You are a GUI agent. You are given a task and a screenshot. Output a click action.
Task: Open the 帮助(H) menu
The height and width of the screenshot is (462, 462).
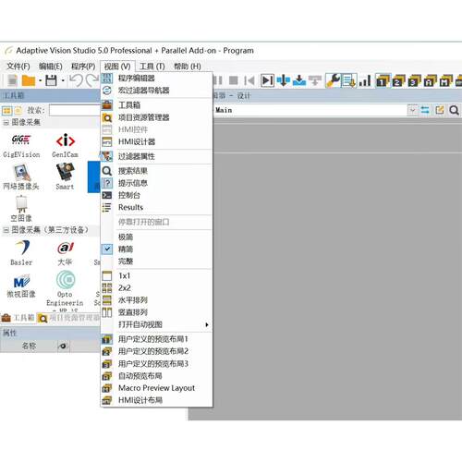(x=188, y=67)
